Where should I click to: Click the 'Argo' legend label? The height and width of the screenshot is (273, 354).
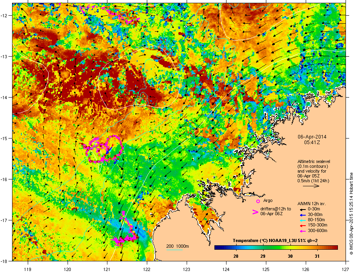pos(268,200)
